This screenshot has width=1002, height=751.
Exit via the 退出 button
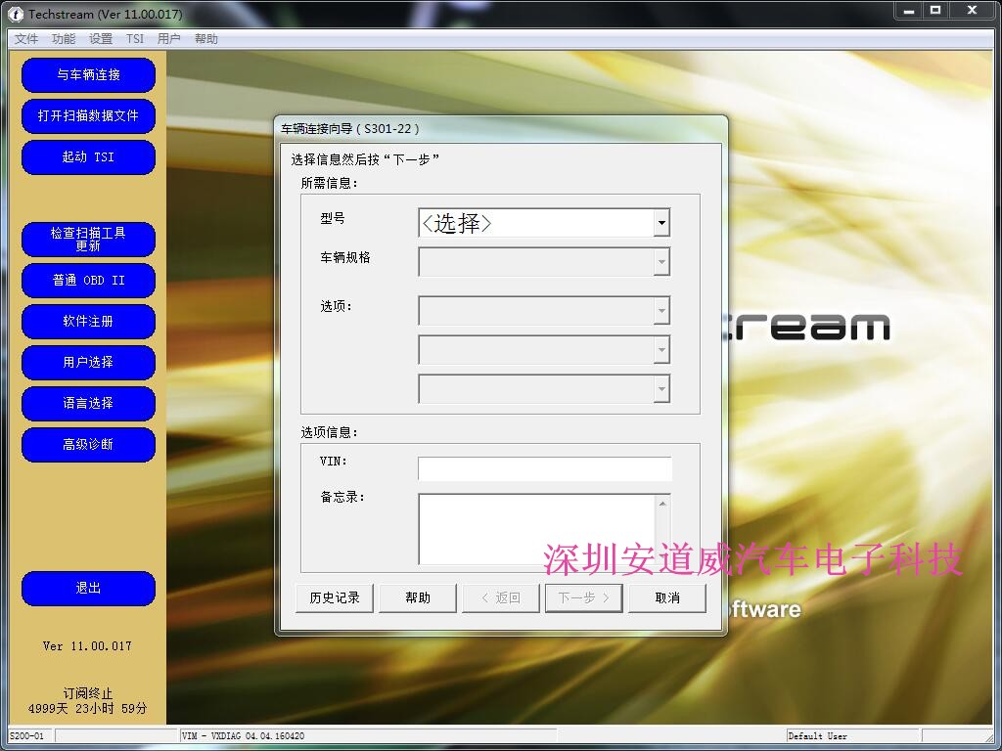tap(88, 588)
